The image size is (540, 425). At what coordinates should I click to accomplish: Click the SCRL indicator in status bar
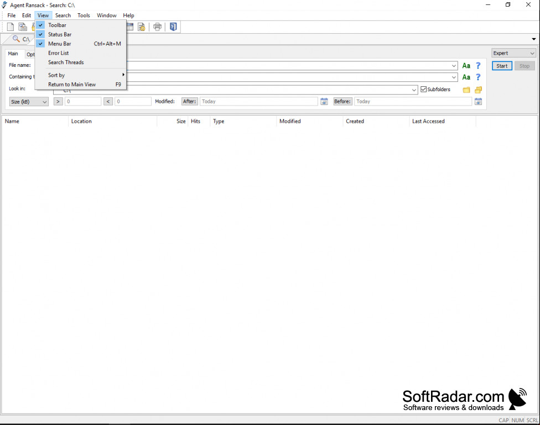pos(532,420)
